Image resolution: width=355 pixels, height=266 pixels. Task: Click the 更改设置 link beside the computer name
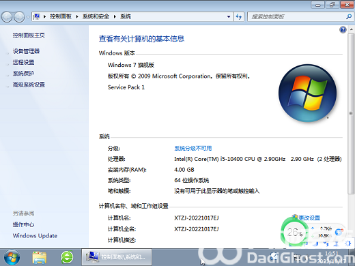pos(309,218)
